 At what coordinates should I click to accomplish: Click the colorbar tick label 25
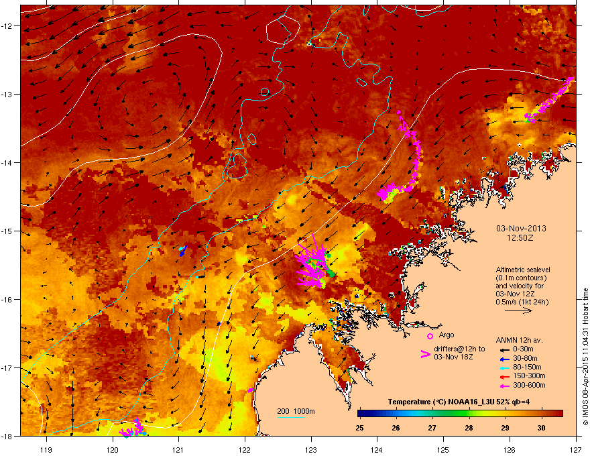tap(359, 428)
